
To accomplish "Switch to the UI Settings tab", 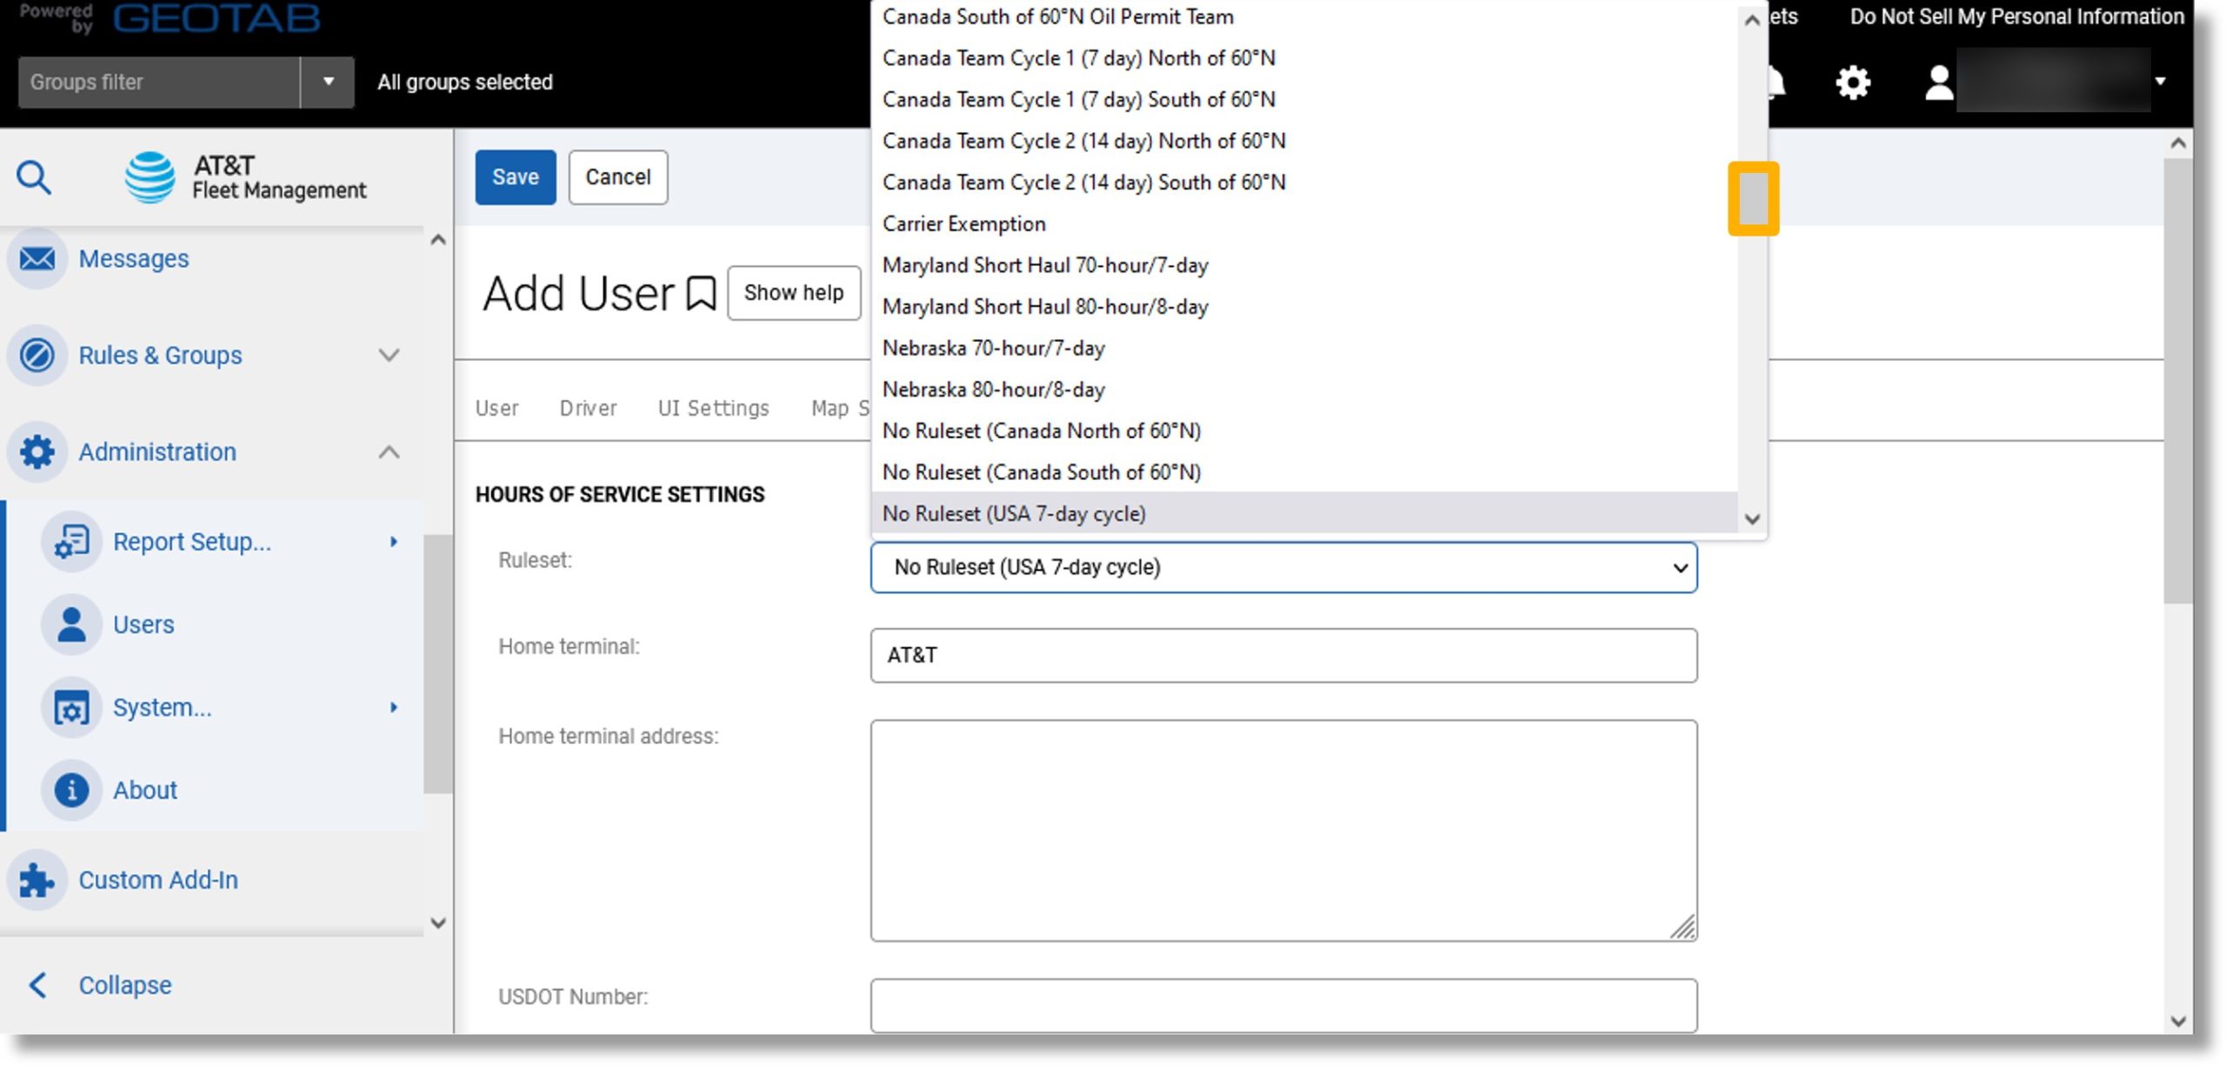I will point(711,406).
